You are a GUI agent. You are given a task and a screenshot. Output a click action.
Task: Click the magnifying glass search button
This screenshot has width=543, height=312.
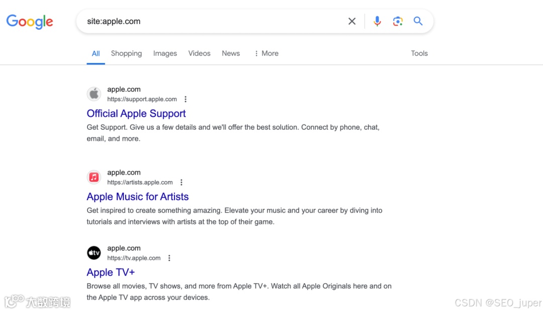coord(418,21)
